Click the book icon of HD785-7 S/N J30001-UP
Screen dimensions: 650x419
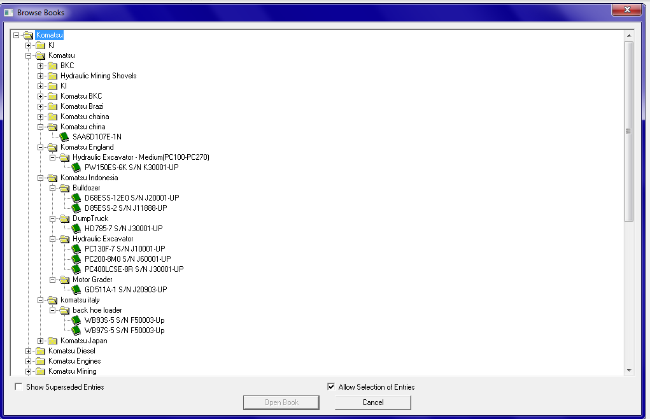pos(76,229)
